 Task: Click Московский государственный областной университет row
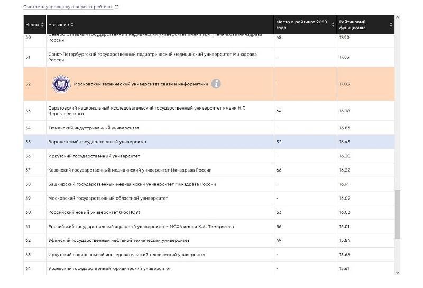coord(108,198)
